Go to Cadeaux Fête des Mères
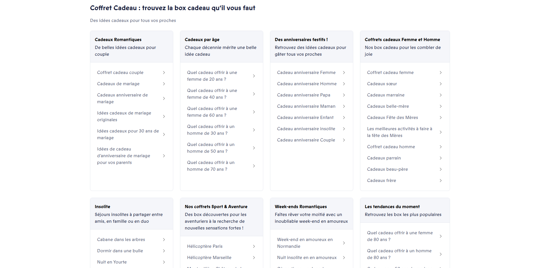 [x=405, y=118]
